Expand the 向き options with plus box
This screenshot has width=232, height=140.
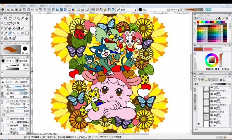tap(5, 111)
